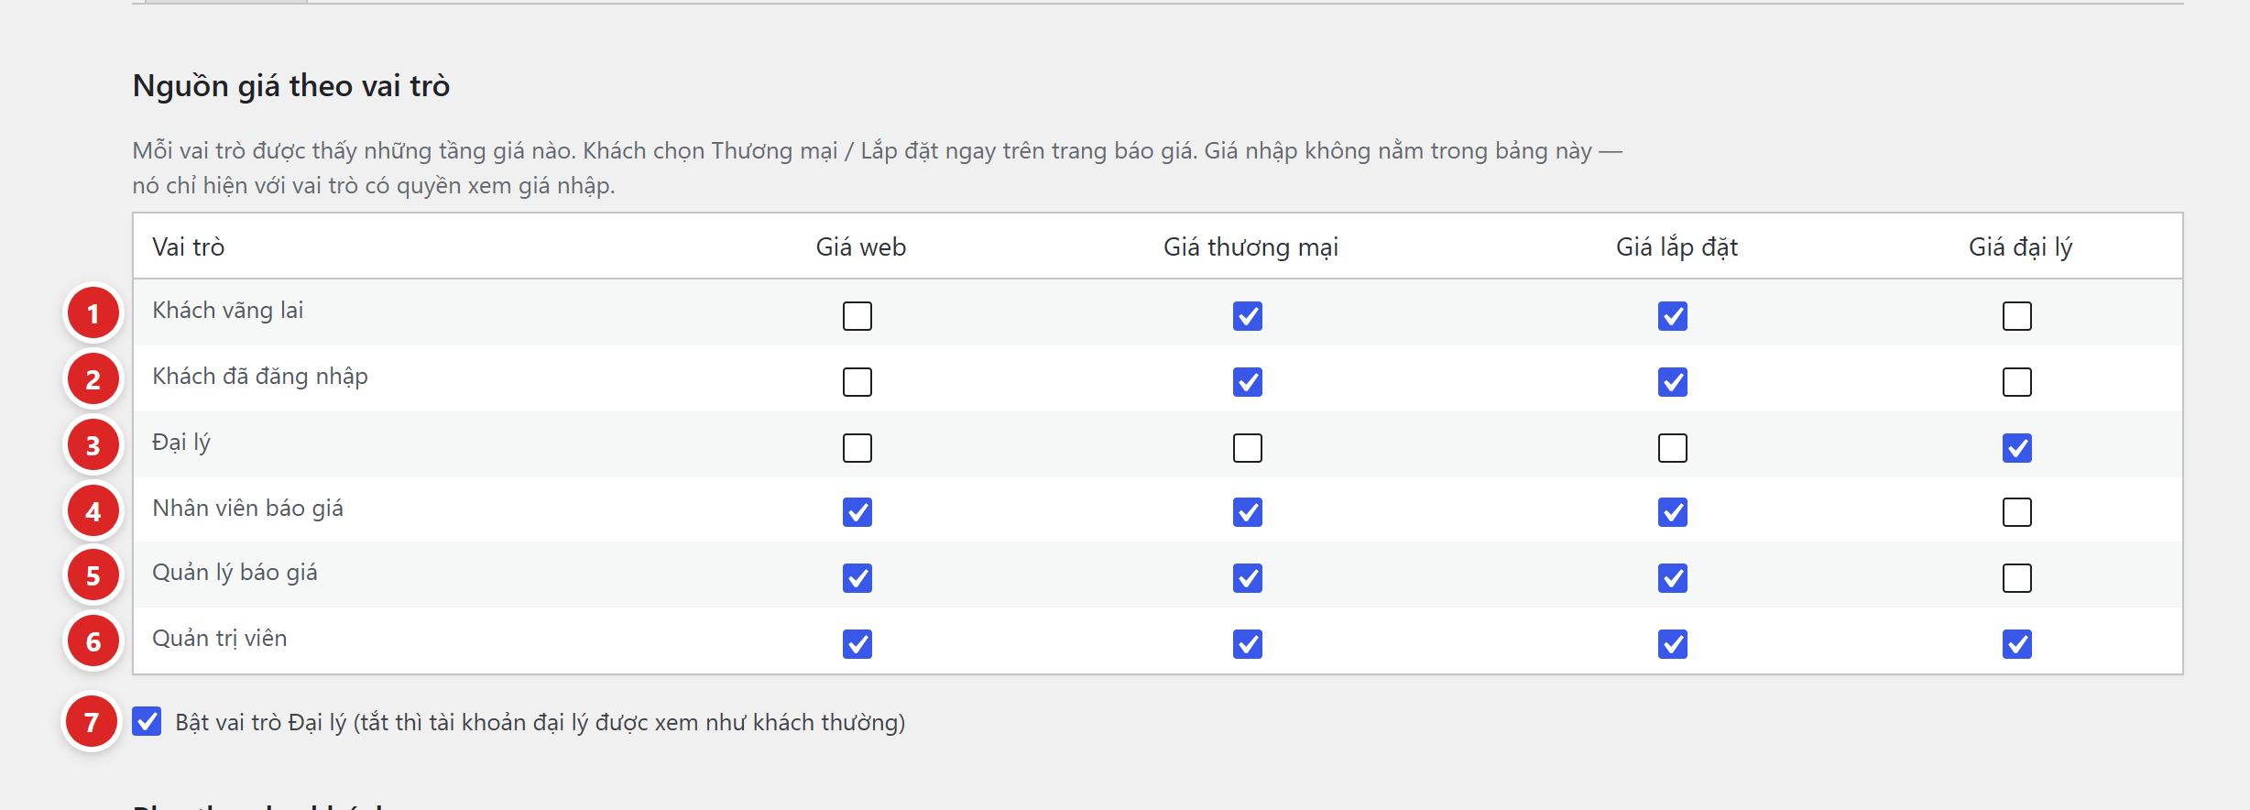Enable Giá đại lý for Quản lý báo giá
The image size is (2250, 810).
coord(2017,578)
